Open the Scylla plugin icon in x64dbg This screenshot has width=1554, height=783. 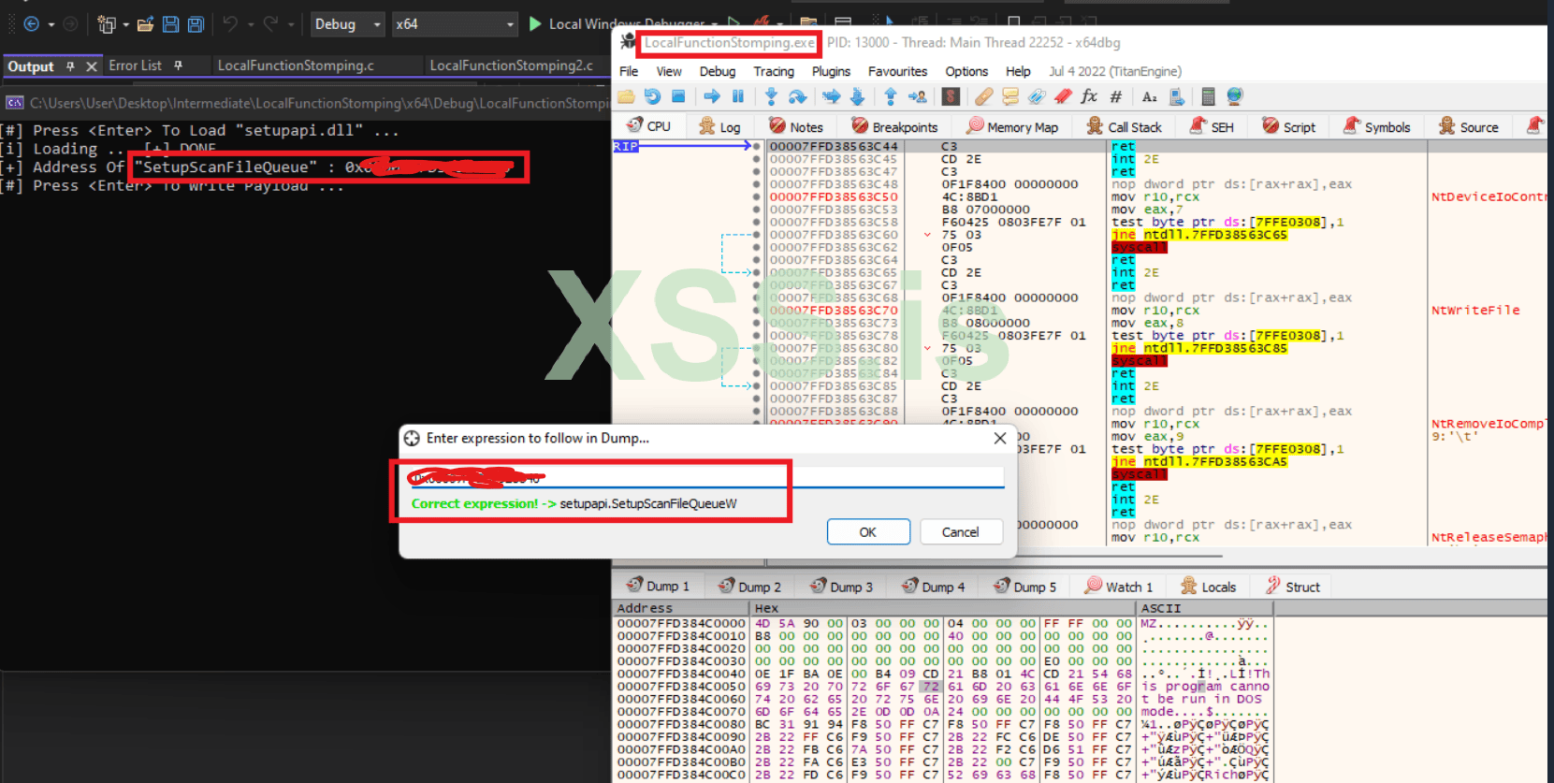[951, 96]
